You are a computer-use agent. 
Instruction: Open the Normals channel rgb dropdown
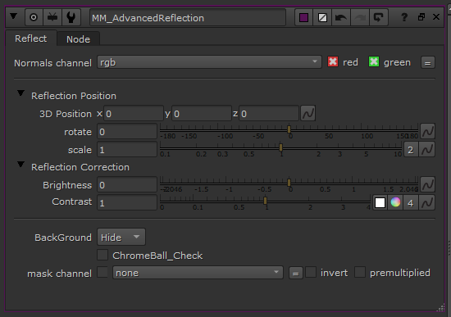coord(209,62)
